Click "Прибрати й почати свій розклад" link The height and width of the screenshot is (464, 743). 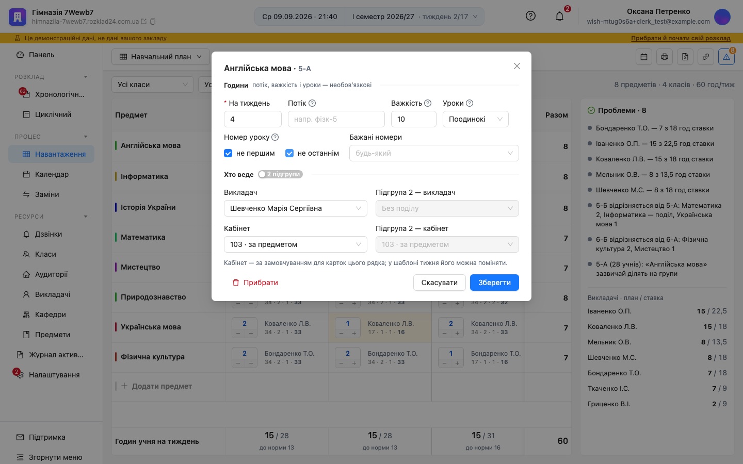681,38
